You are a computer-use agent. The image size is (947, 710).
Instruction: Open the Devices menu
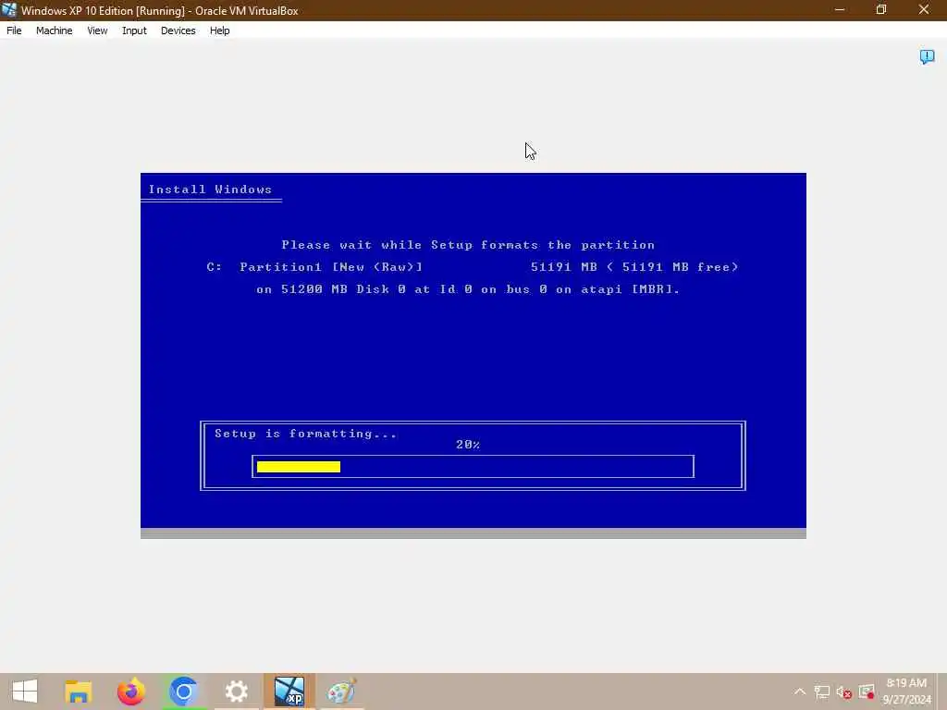(178, 31)
